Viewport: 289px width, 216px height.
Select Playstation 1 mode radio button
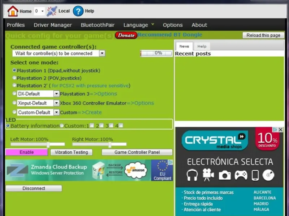14,70
